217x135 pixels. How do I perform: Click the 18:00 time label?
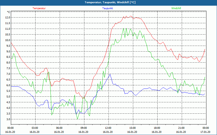coord(157,128)
